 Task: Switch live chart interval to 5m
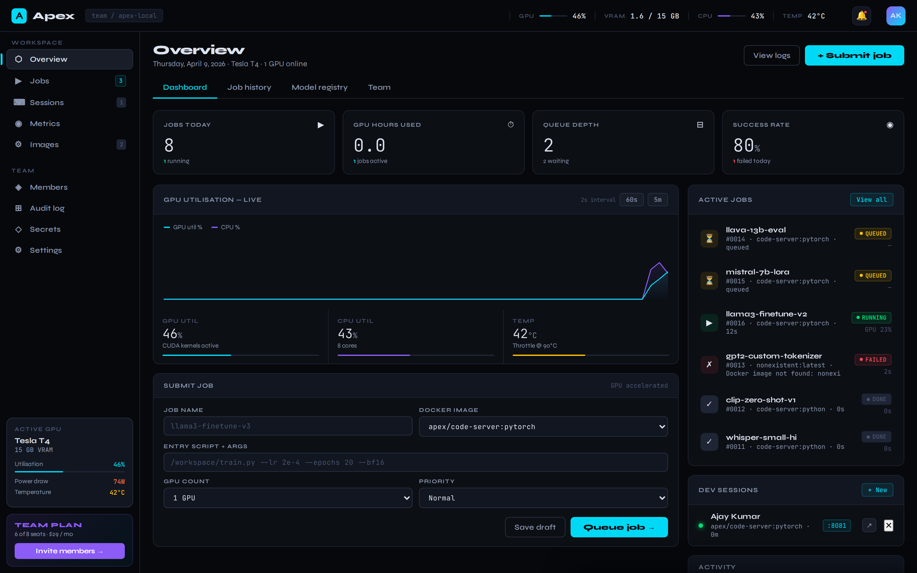point(658,199)
